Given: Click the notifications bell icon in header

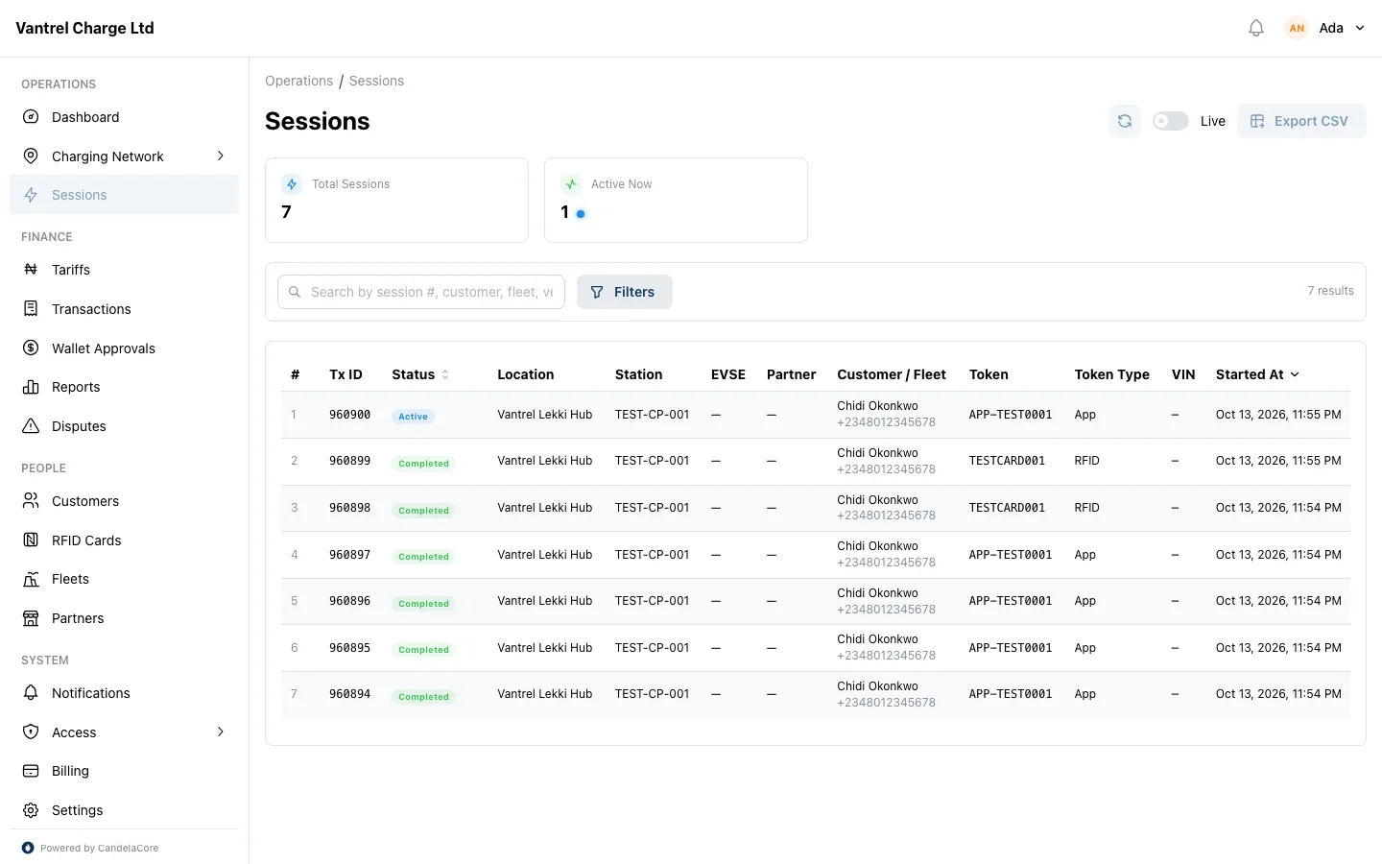Looking at the screenshot, I should [1255, 28].
